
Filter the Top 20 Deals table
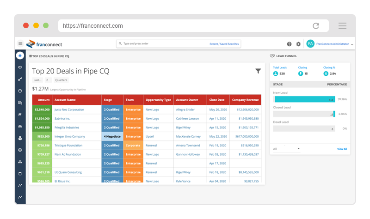258,71
